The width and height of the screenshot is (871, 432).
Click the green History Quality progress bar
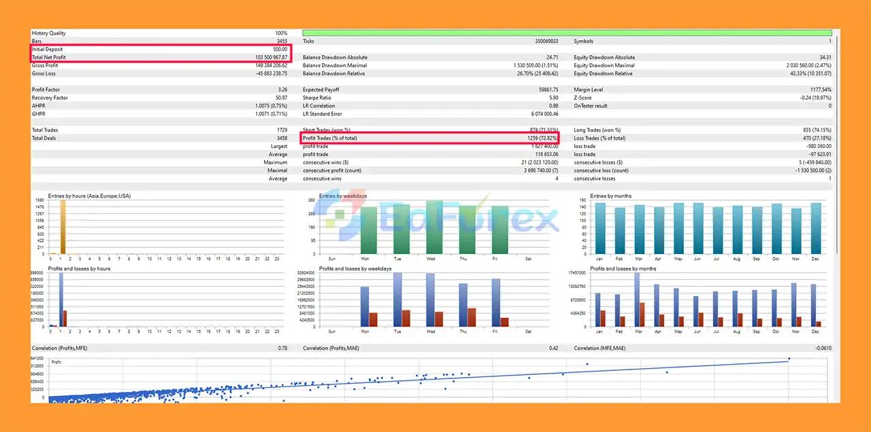point(567,33)
